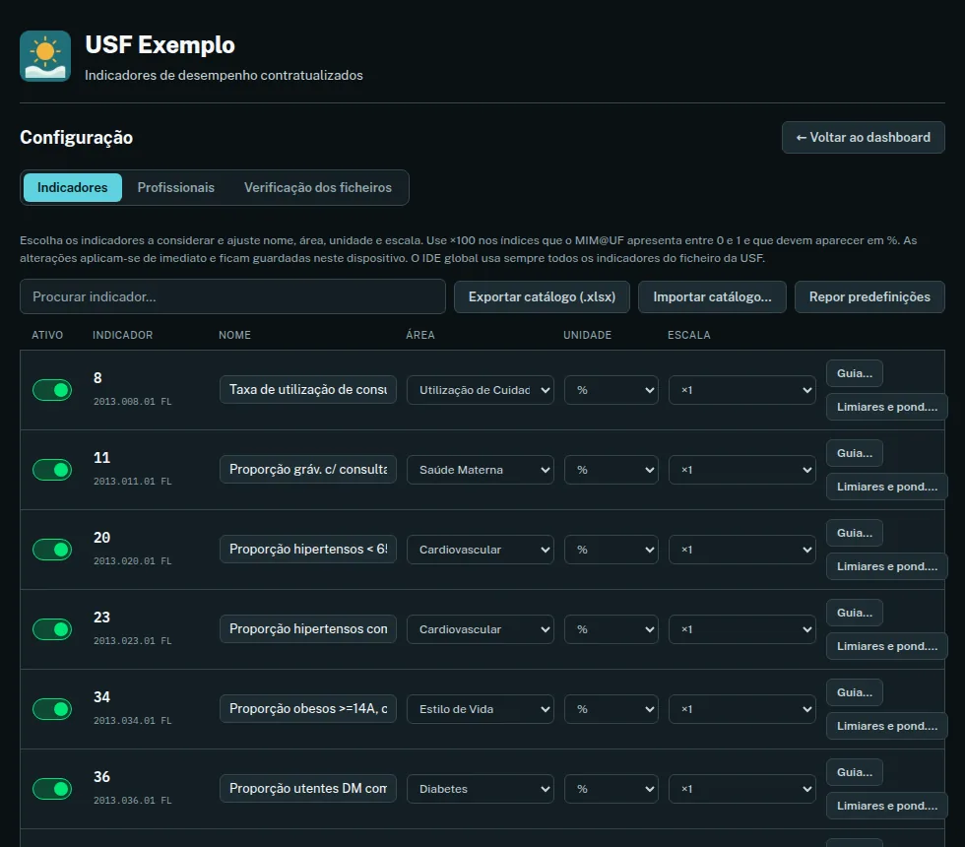Click Guia... button for indicator 36
The image size is (965, 847).
coord(855,772)
